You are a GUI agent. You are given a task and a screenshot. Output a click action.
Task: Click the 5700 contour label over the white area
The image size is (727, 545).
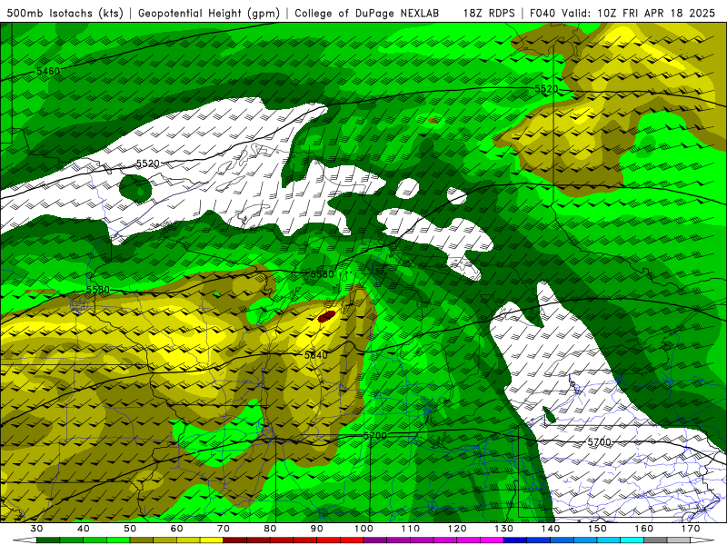[599, 442]
